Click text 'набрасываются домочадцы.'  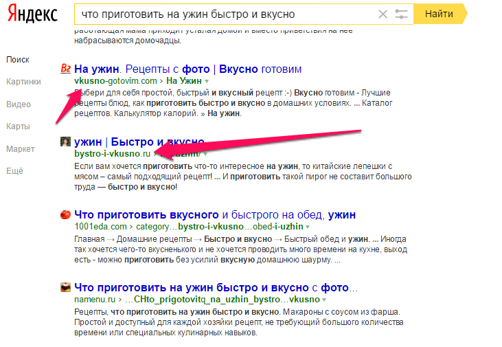point(128,41)
